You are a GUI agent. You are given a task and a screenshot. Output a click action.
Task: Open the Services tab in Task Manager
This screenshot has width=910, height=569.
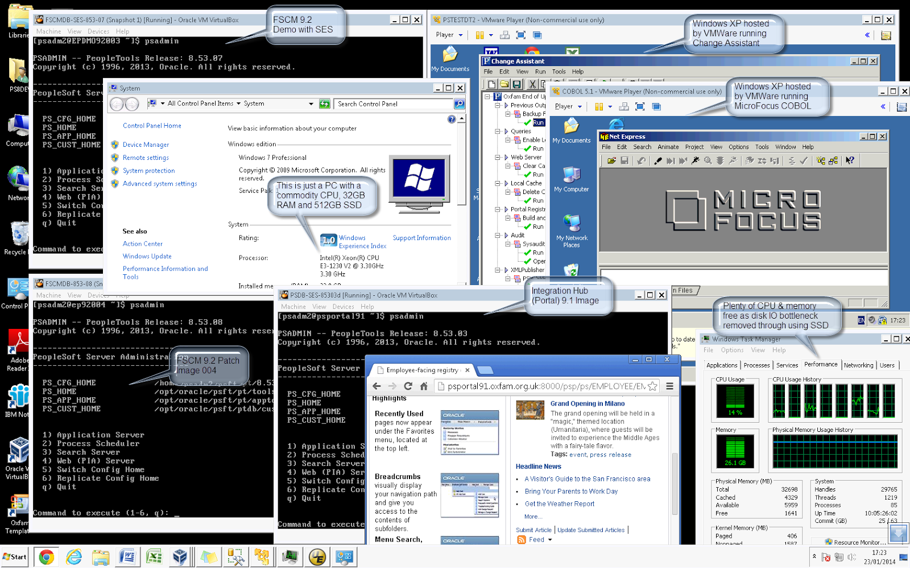coord(787,365)
